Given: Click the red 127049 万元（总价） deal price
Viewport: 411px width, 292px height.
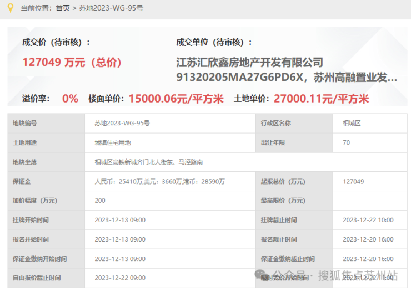Looking at the screenshot, I should (x=72, y=62).
